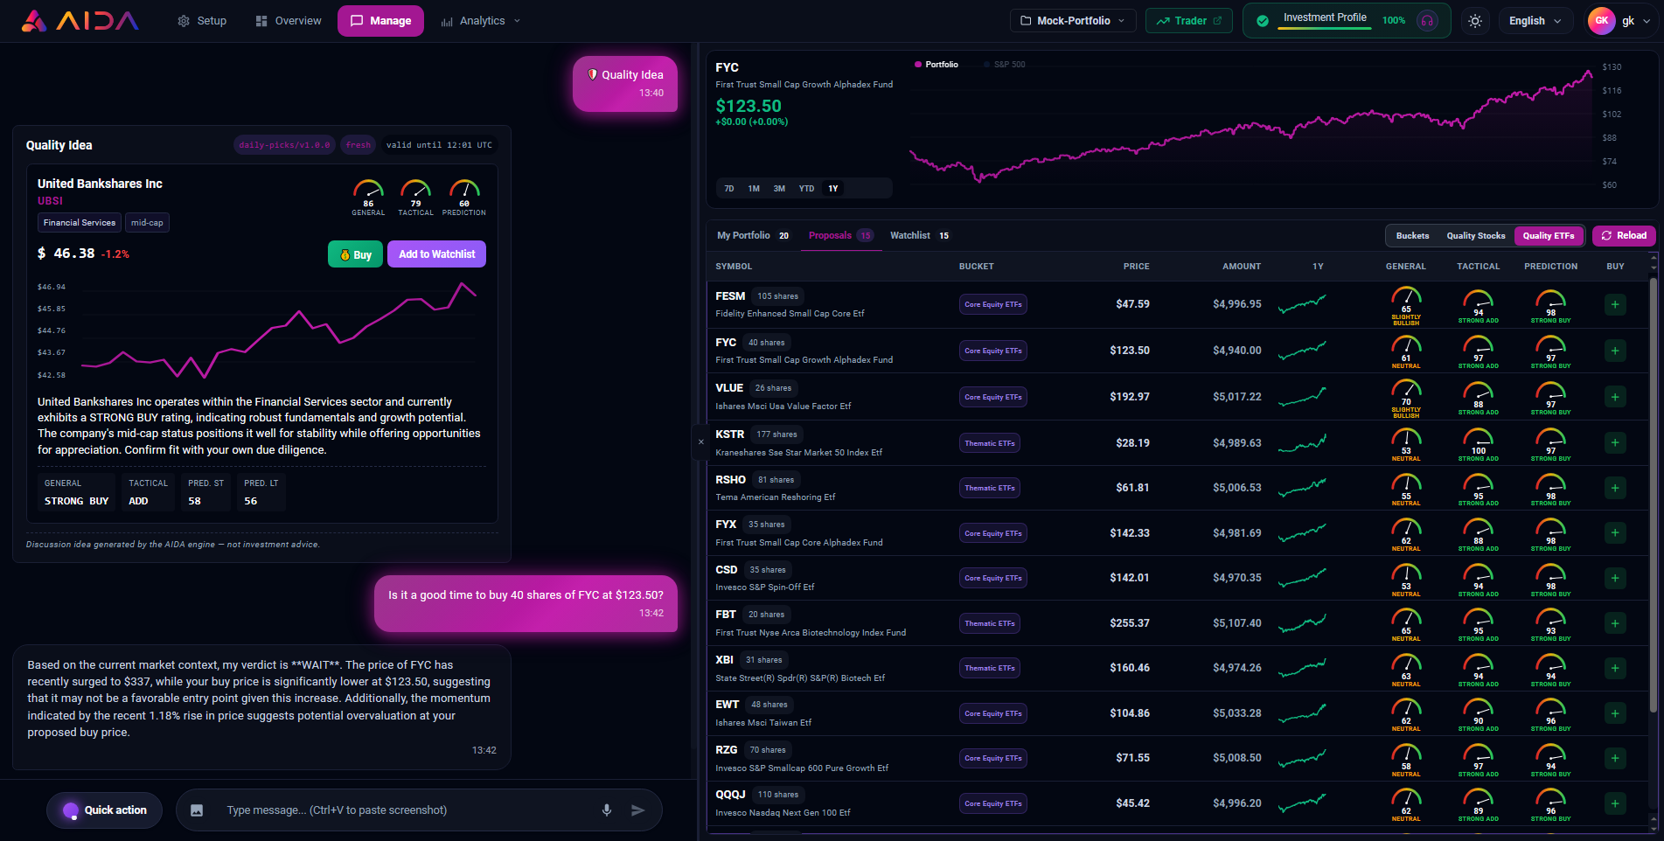
Task: Select the Quality Stocks filter
Action: coord(1476,236)
